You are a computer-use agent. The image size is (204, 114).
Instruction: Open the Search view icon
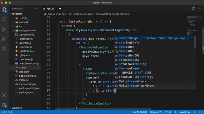coord(4,19)
